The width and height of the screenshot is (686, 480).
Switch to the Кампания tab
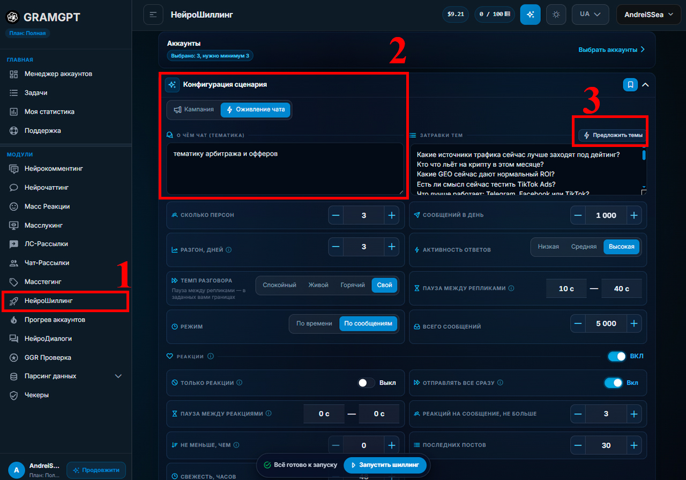coord(193,109)
